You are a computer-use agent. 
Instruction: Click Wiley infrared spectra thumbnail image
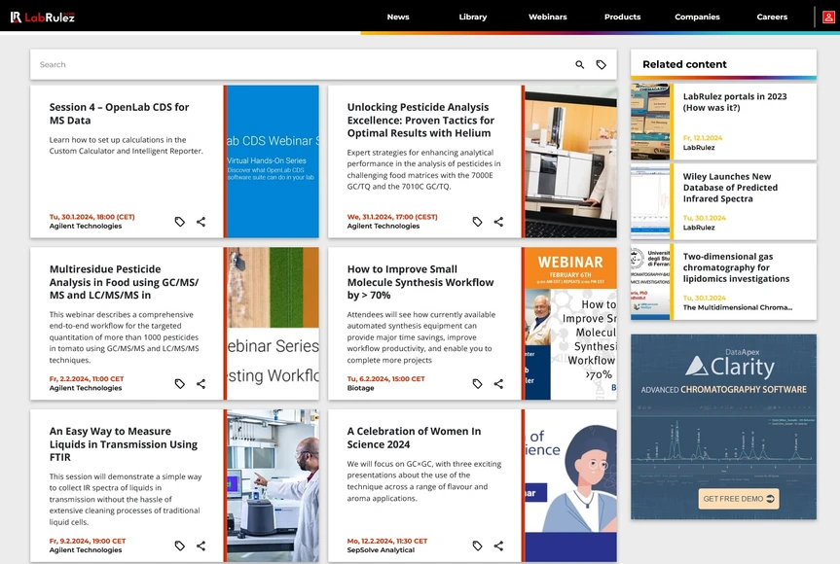[x=650, y=201]
